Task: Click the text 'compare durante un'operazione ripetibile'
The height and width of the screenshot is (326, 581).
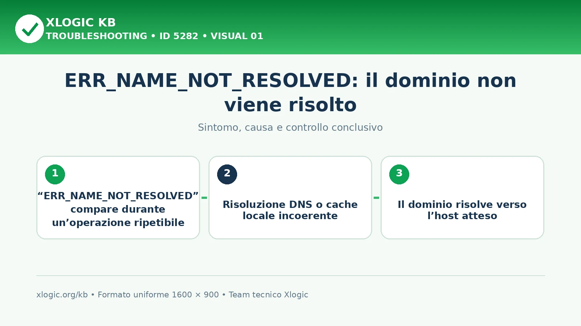Action: pyautogui.click(x=118, y=216)
